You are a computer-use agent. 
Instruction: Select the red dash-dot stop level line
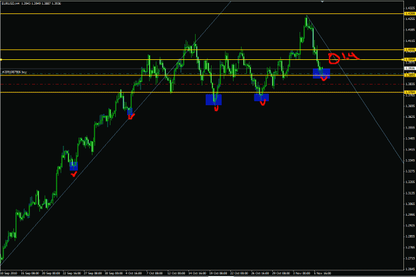[202, 84]
